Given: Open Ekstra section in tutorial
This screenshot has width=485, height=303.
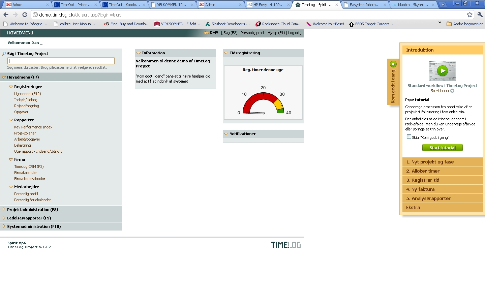Looking at the screenshot, I should coord(443,207).
